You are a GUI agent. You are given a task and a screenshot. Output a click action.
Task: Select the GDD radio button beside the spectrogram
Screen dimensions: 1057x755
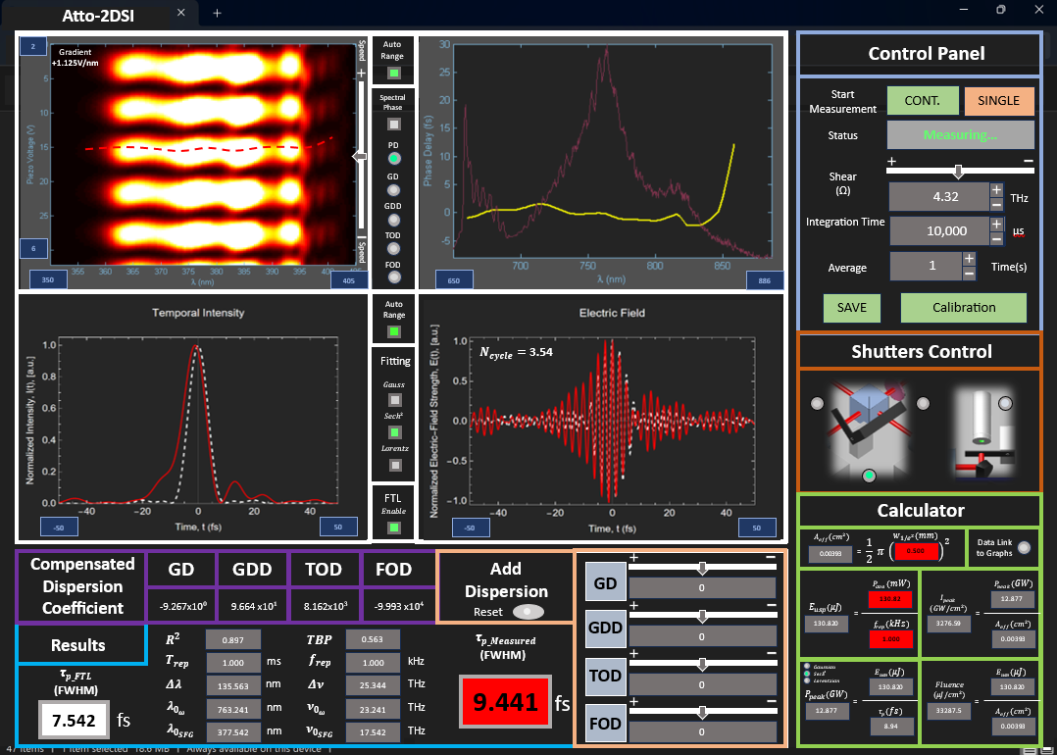(x=394, y=220)
